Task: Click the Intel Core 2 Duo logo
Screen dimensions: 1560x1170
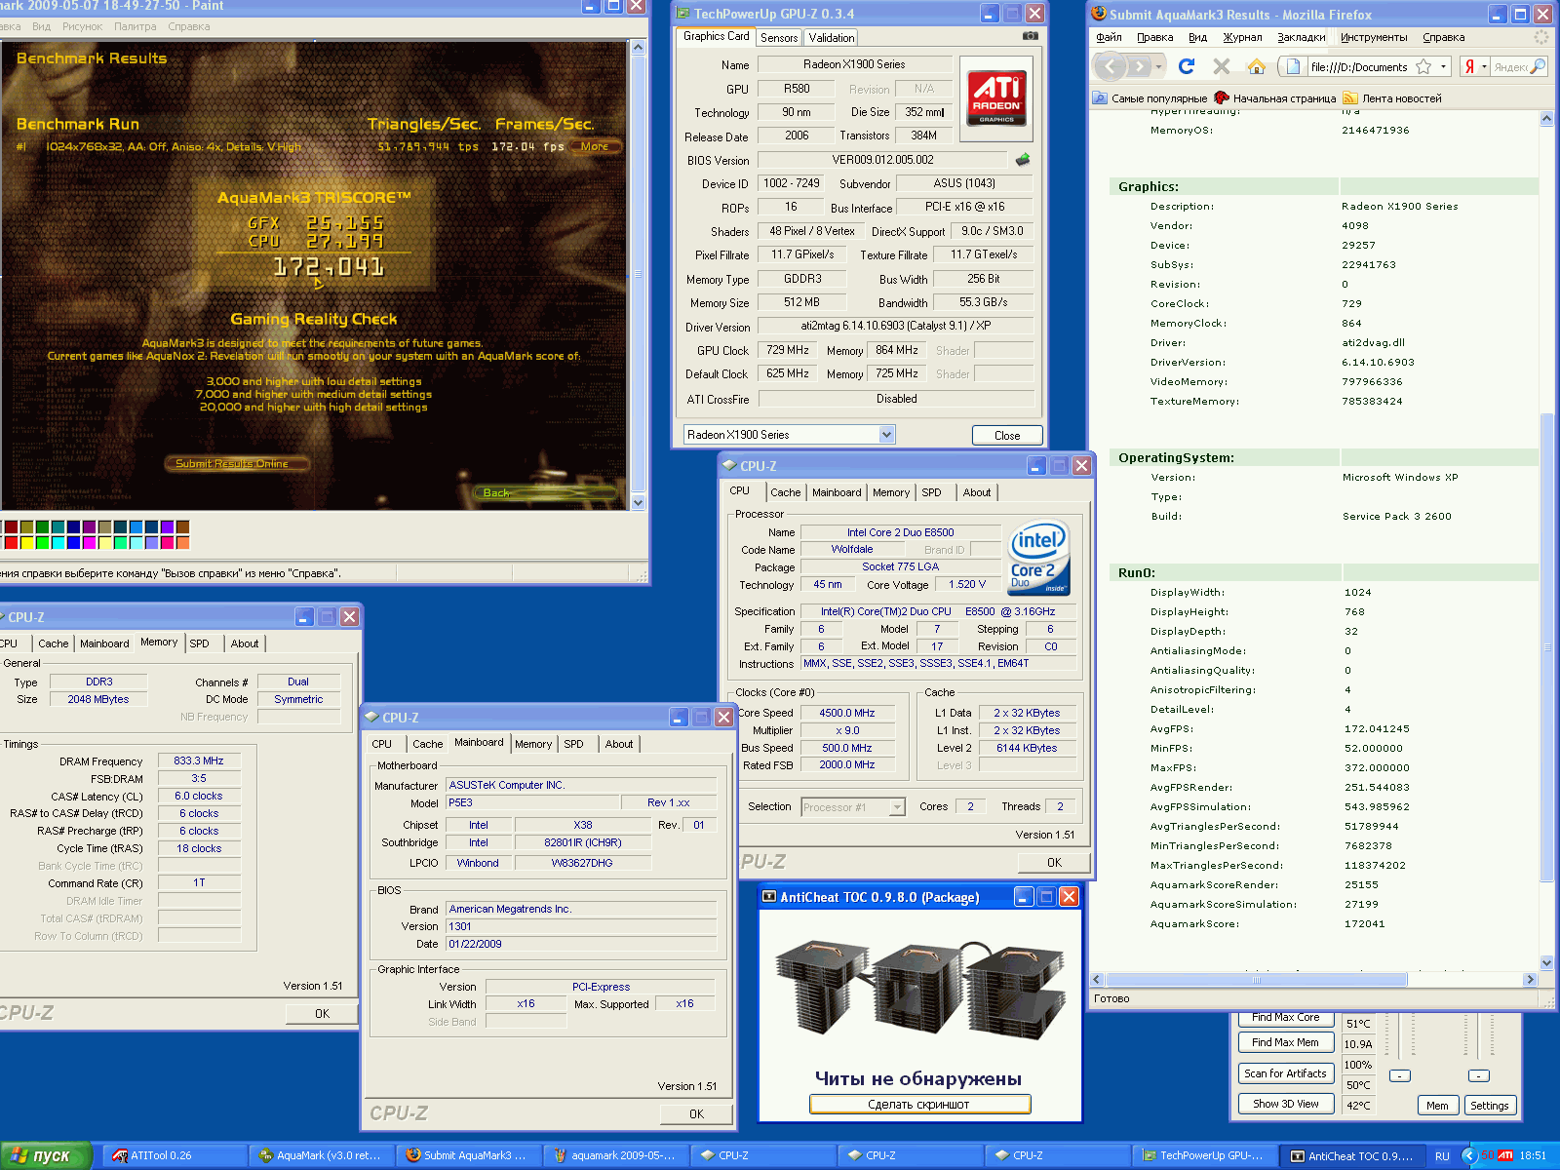Action: point(1038,558)
